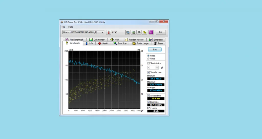Screen dimensions: 262x139
Task: Open the File menu
Action: [63, 27]
